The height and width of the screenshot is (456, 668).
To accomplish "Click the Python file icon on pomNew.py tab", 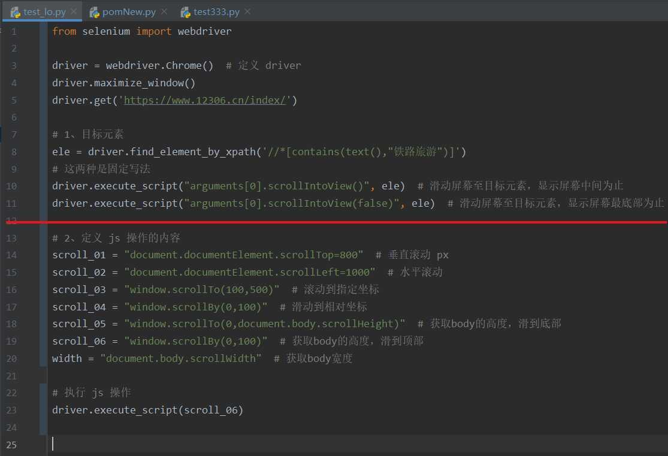I will (x=94, y=13).
